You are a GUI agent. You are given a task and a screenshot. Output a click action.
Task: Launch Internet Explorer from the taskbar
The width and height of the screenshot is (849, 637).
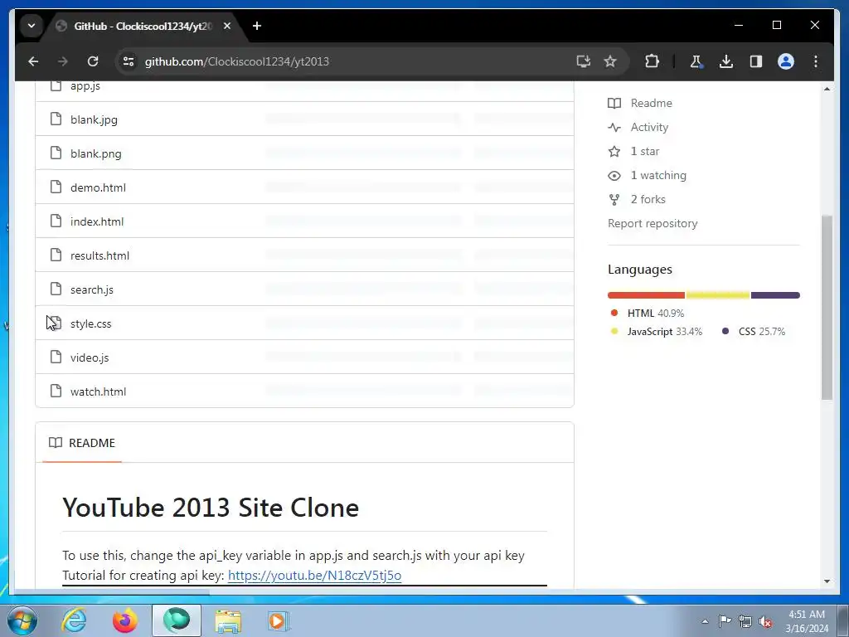point(74,620)
